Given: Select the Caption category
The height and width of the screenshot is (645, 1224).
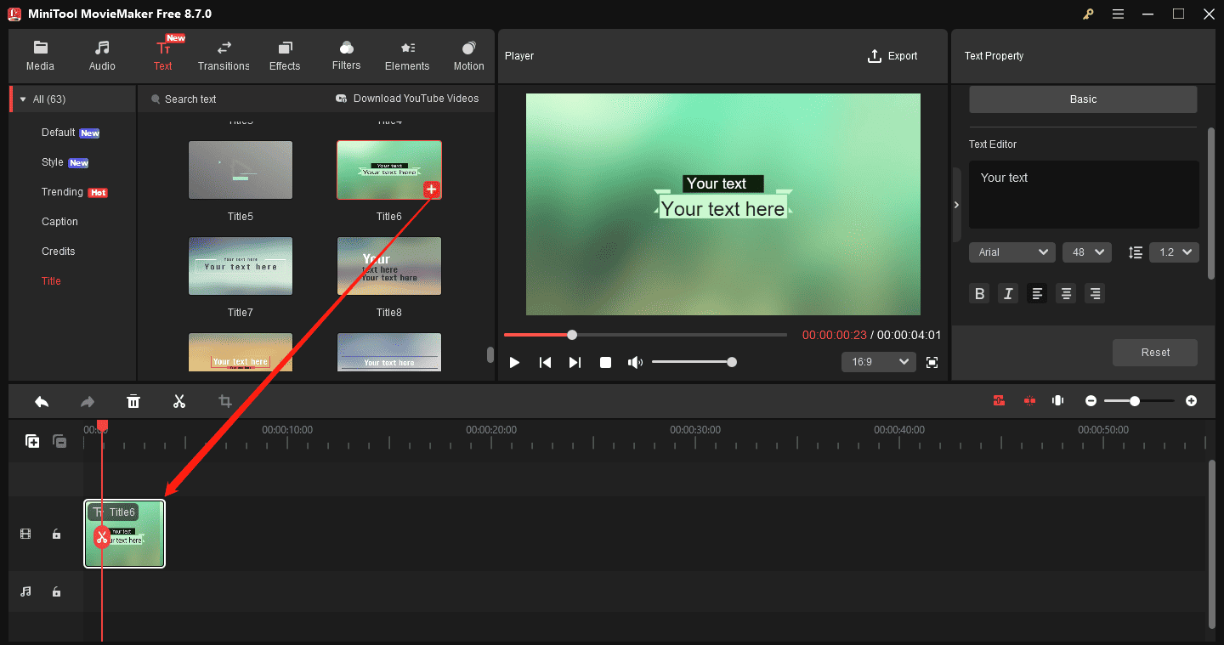Looking at the screenshot, I should (59, 222).
